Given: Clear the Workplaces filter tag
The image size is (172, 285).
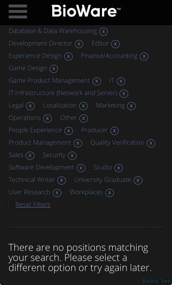Looking at the screenshot, I should (x=109, y=193).
